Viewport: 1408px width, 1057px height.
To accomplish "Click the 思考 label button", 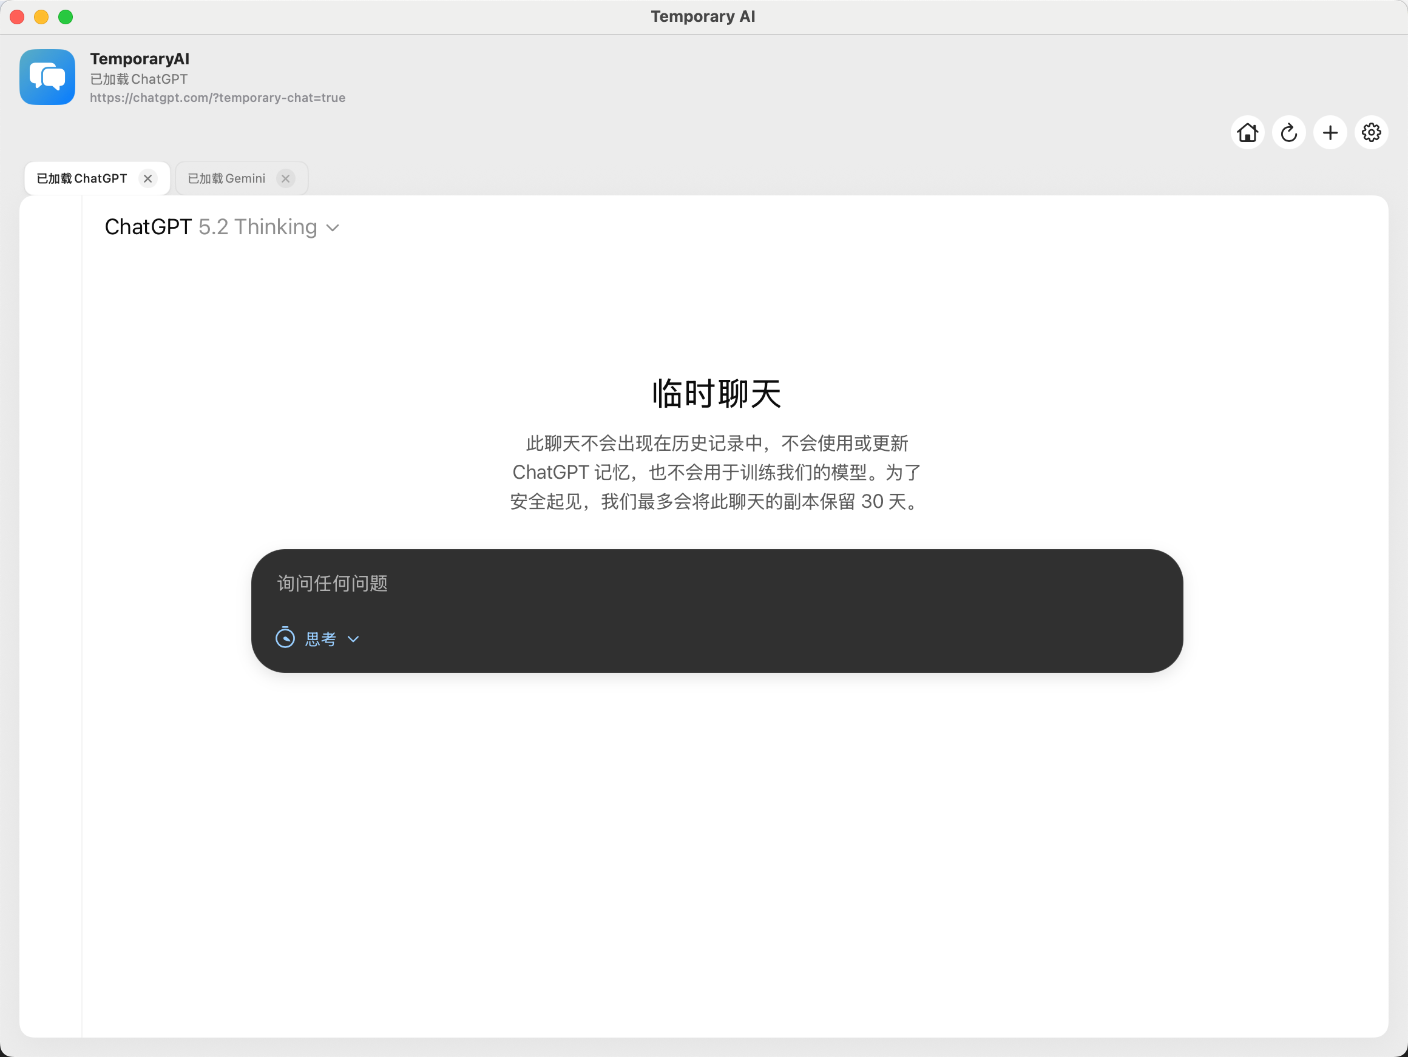I will tap(321, 638).
